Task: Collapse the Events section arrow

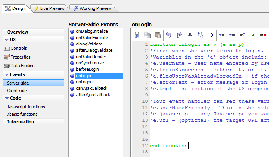Action: click(x=7, y=74)
